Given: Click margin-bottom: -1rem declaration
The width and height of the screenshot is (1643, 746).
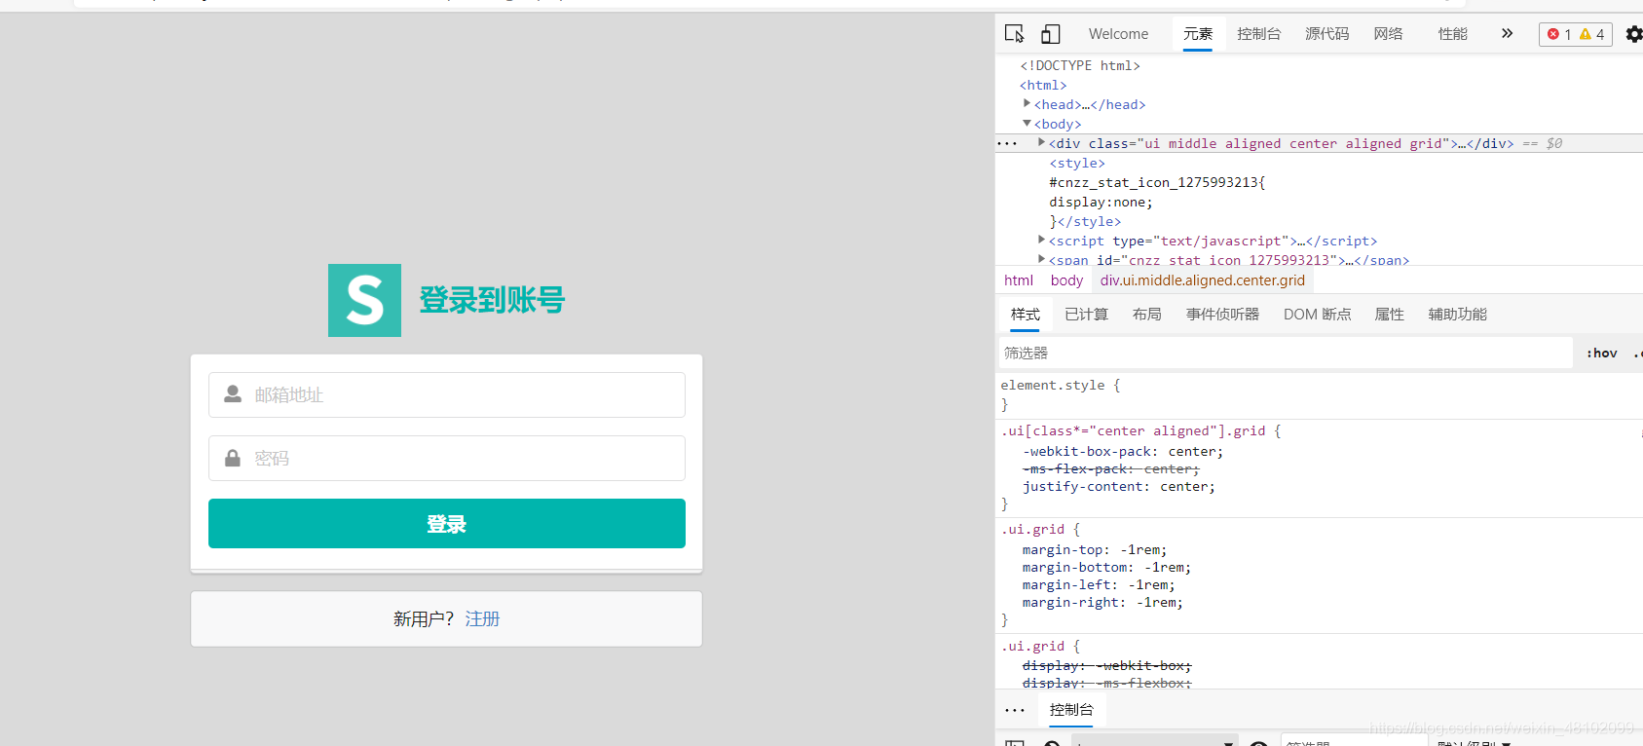Looking at the screenshot, I should pos(1106,568).
